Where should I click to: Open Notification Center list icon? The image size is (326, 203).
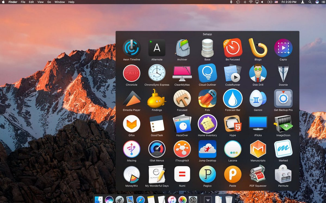click(324, 2)
